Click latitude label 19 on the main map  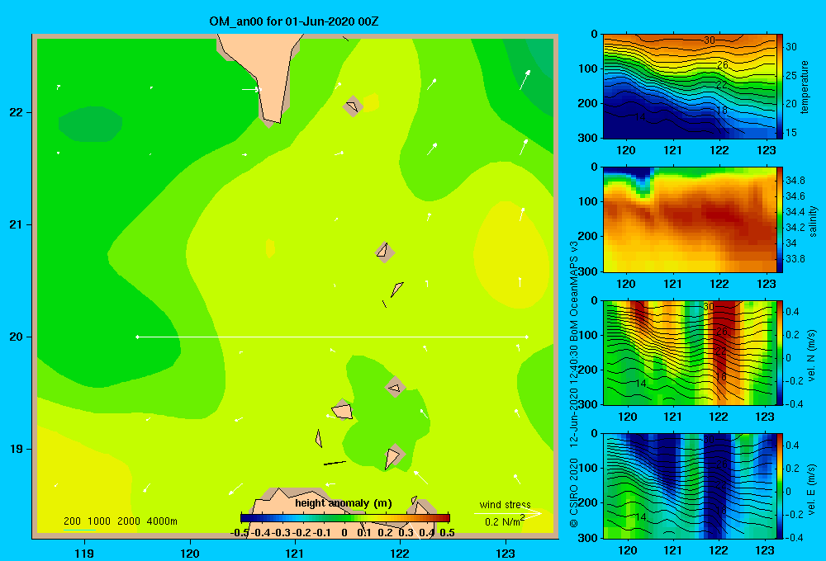pos(17,449)
